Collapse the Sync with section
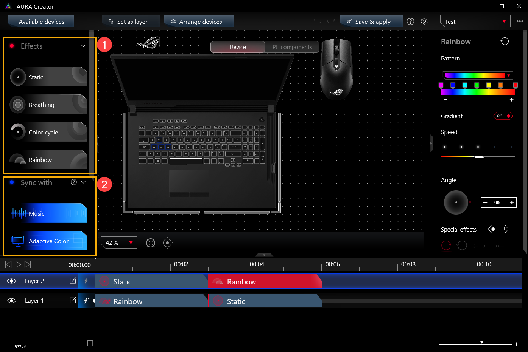528x352 pixels. 83,182
